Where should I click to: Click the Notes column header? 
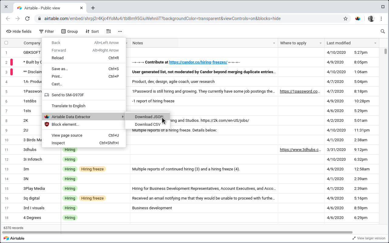tap(204, 43)
